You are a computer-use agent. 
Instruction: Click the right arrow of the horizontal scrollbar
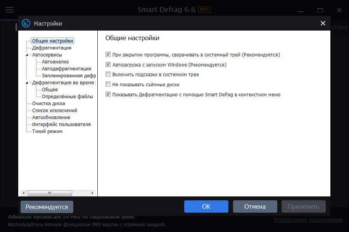tap(92, 192)
